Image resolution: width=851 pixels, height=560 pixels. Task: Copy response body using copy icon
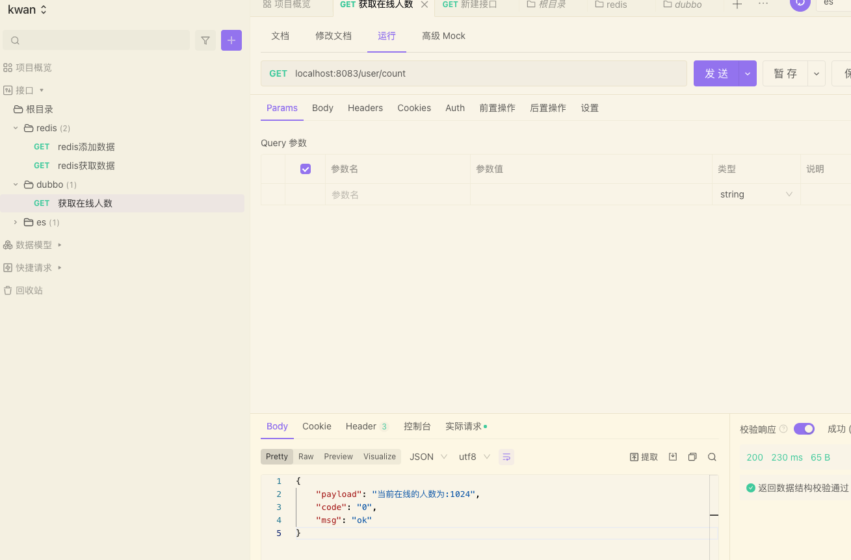(x=692, y=457)
